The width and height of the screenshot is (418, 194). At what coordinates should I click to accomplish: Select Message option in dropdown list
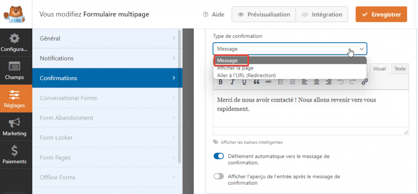coord(290,61)
